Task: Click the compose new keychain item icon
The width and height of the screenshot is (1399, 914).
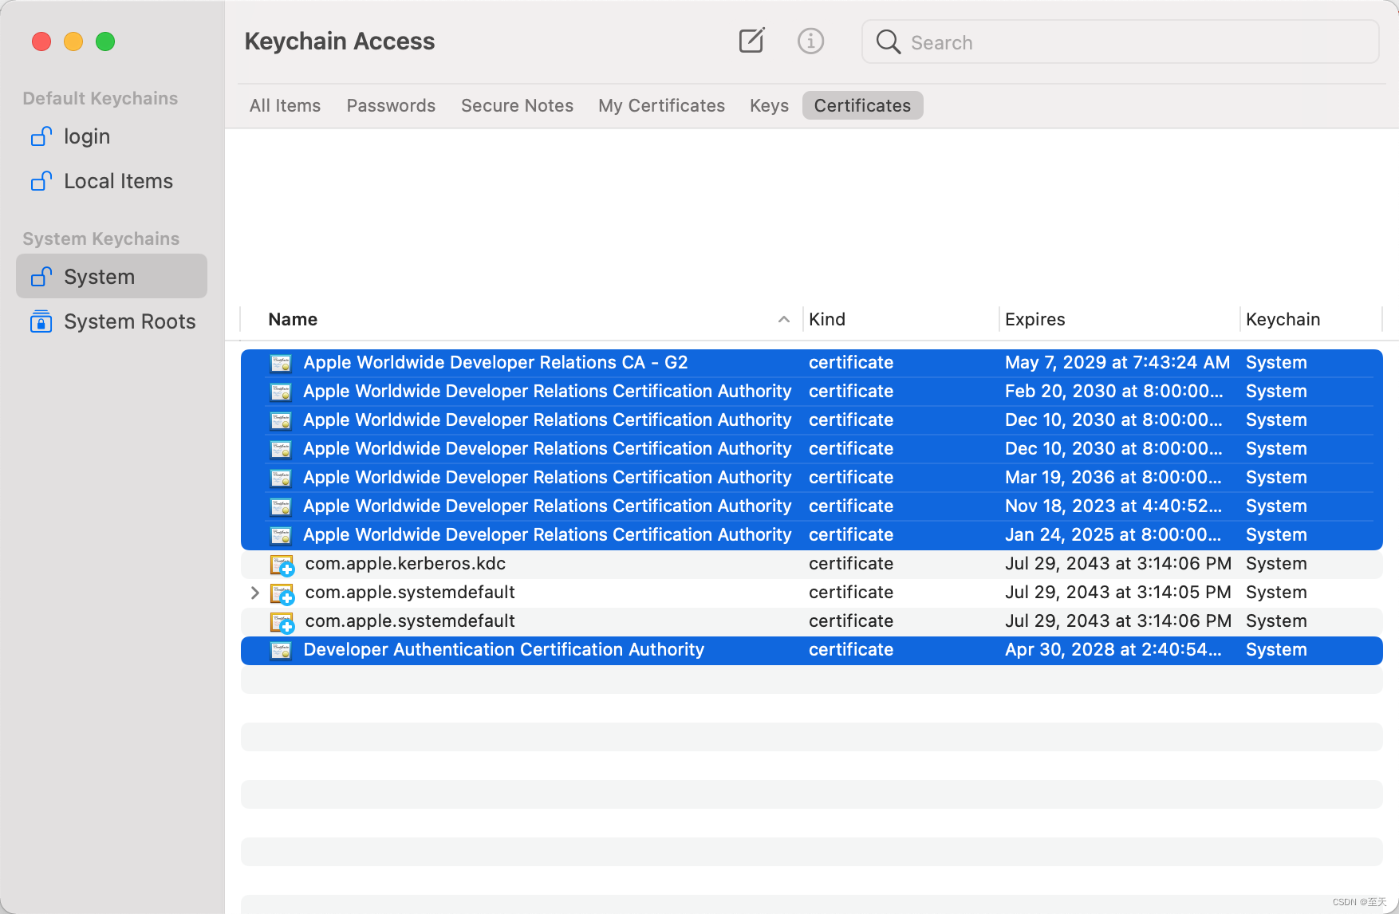Action: pyautogui.click(x=751, y=41)
